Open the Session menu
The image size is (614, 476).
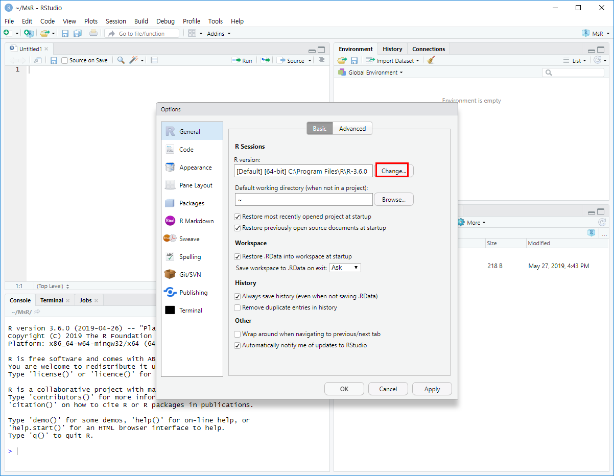[116, 21]
